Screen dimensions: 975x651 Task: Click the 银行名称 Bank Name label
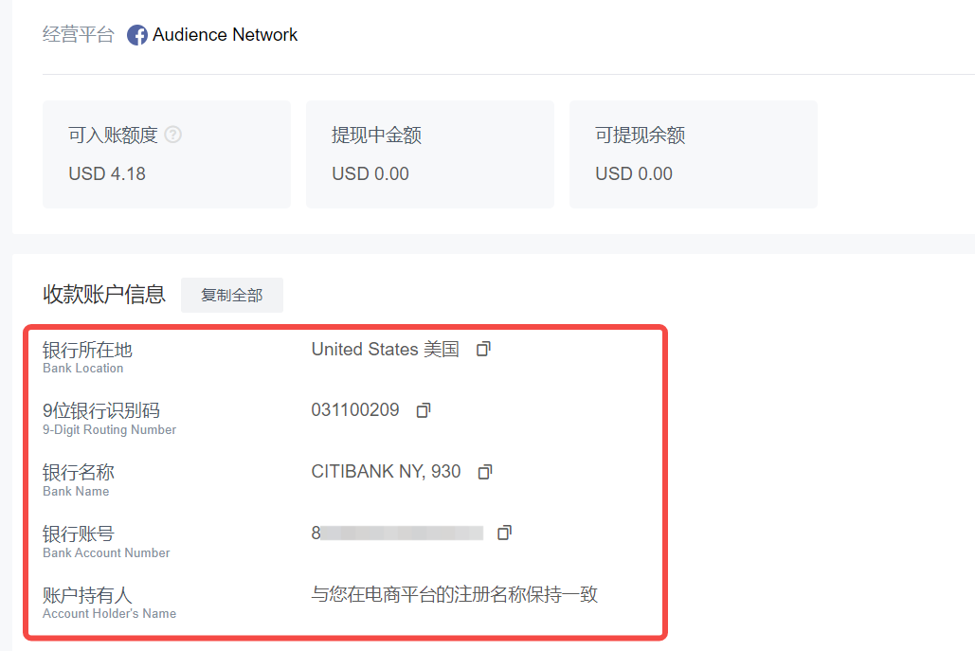[79, 480]
